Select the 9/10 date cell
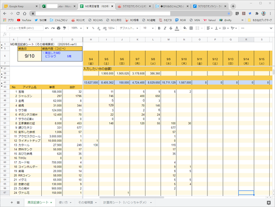Image resolution: width=275 pixels, height=207 pixels. click(30, 56)
